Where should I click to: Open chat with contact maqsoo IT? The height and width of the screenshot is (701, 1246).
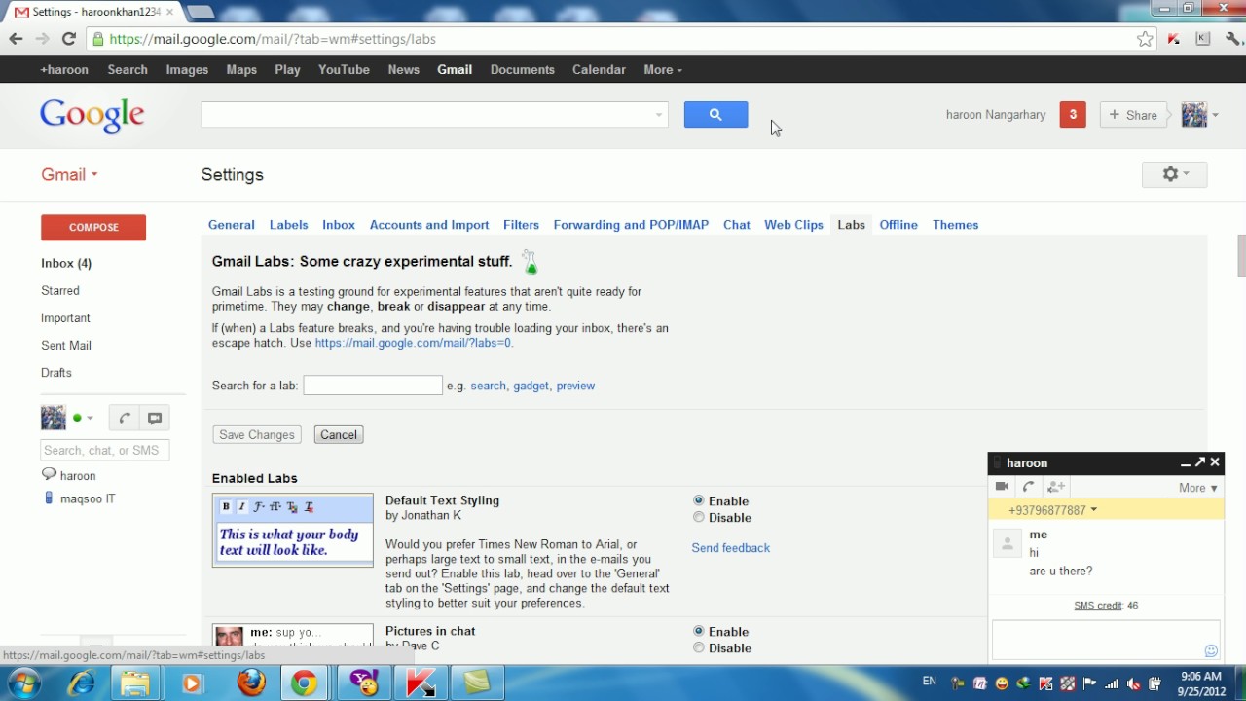(88, 498)
